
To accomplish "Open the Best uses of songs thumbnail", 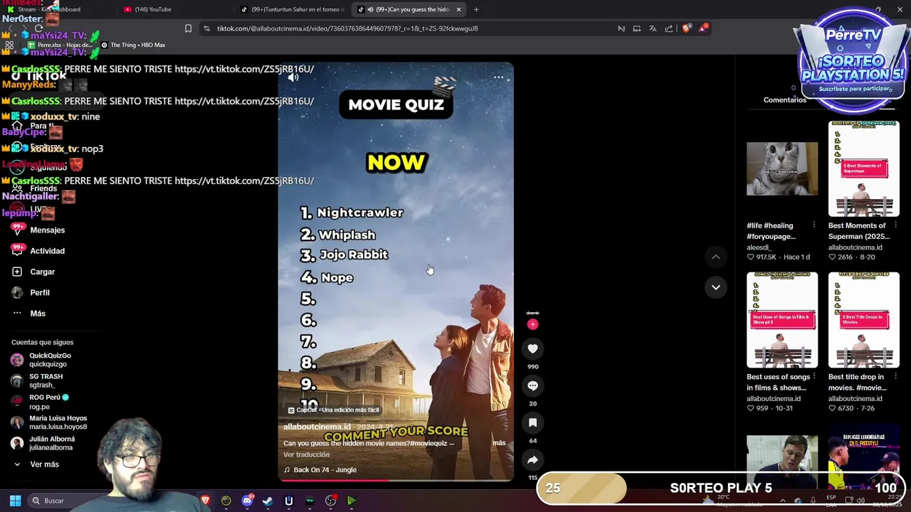I will pyautogui.click(x=782, y=320).
